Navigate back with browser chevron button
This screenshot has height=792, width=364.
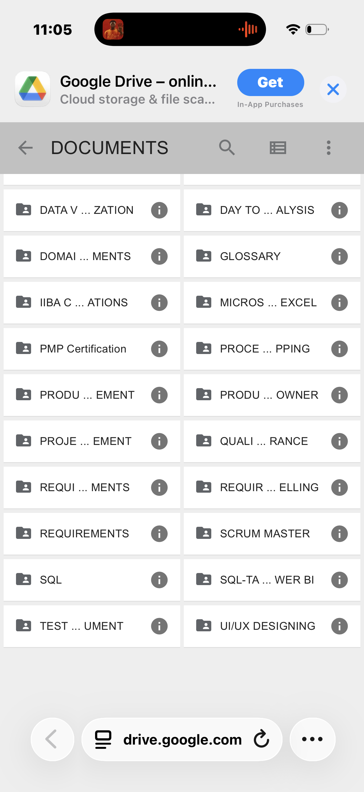(52, 739)
